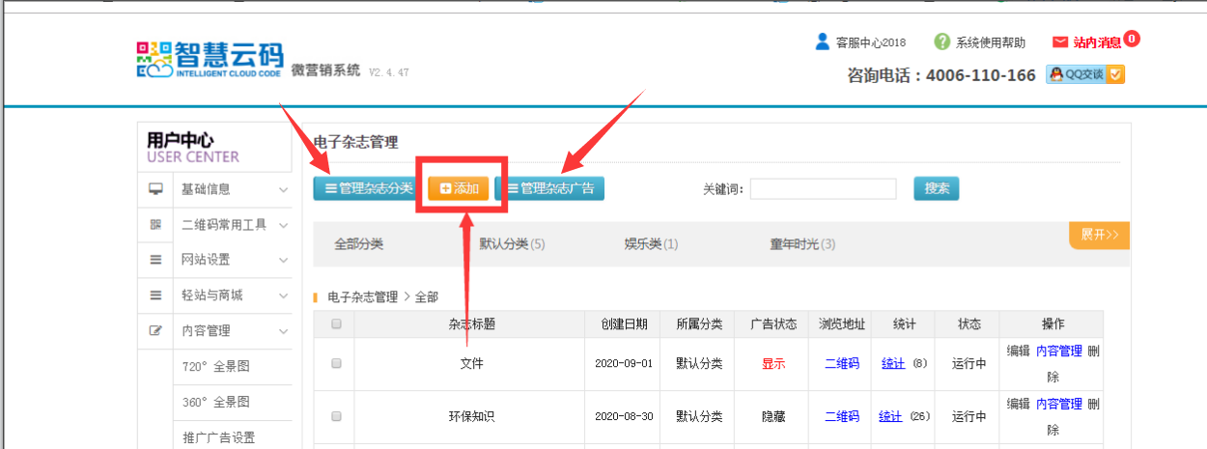Check the checkbox for 文件 magazine row
Viewport: 1207px width, 449px height.
336,364
